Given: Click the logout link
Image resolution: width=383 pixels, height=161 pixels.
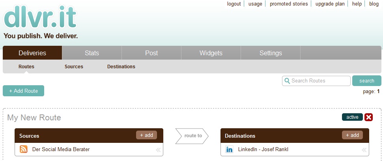Looking at the screenshot, I should [x=234, y=4].
